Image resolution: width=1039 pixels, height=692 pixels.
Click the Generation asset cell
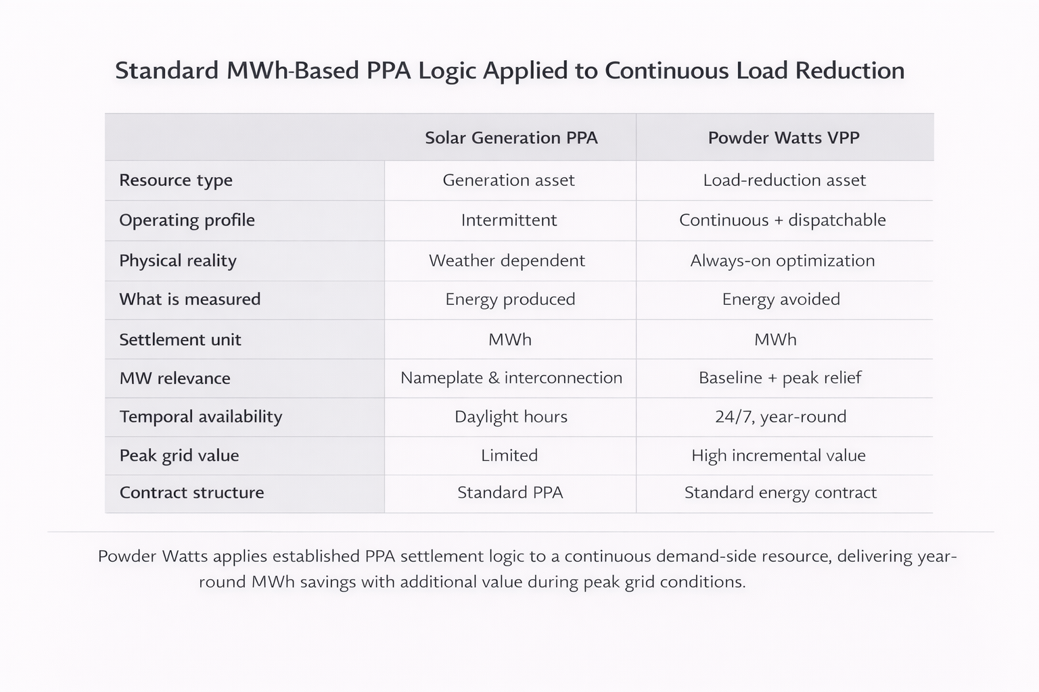[x=509, y=180]
